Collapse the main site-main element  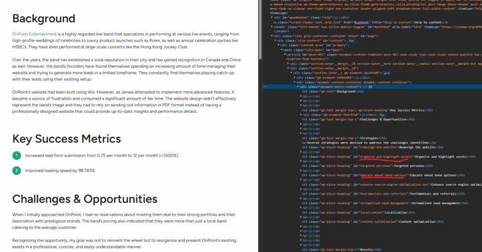point(281,50)
